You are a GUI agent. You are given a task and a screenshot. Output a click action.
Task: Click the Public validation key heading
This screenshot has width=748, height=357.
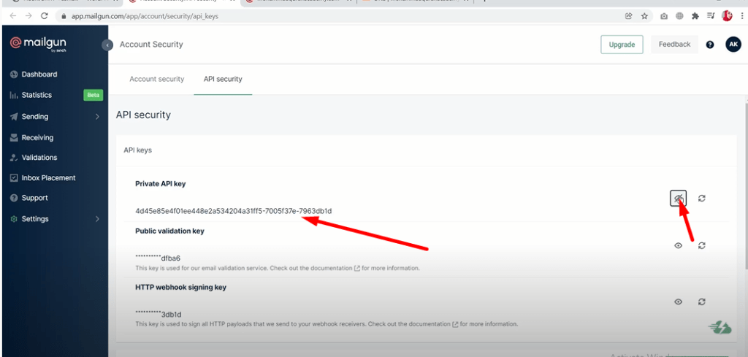[x=169, y=231]
